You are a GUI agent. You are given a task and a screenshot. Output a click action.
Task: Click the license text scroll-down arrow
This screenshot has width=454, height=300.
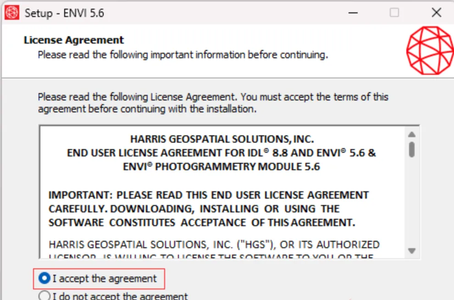pos(411,251)
